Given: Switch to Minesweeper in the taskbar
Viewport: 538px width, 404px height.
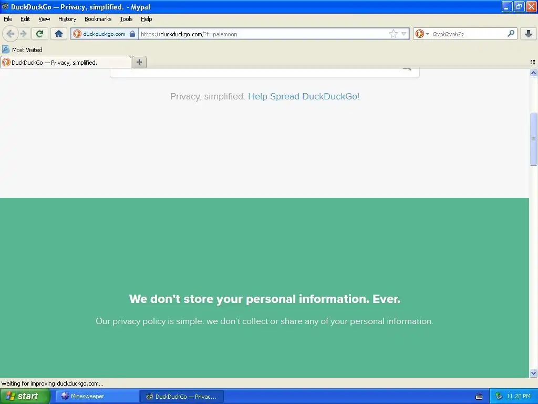Looking at the screenshot, I should [x=97, y=396].
